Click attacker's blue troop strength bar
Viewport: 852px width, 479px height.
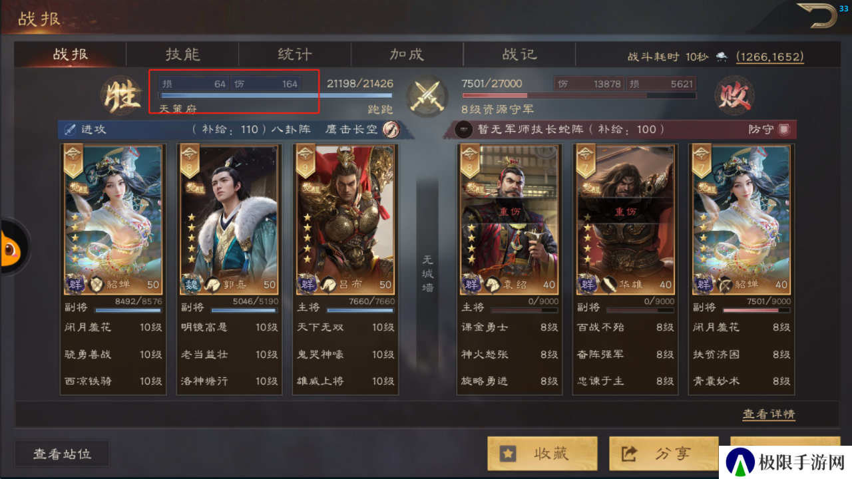276,95
